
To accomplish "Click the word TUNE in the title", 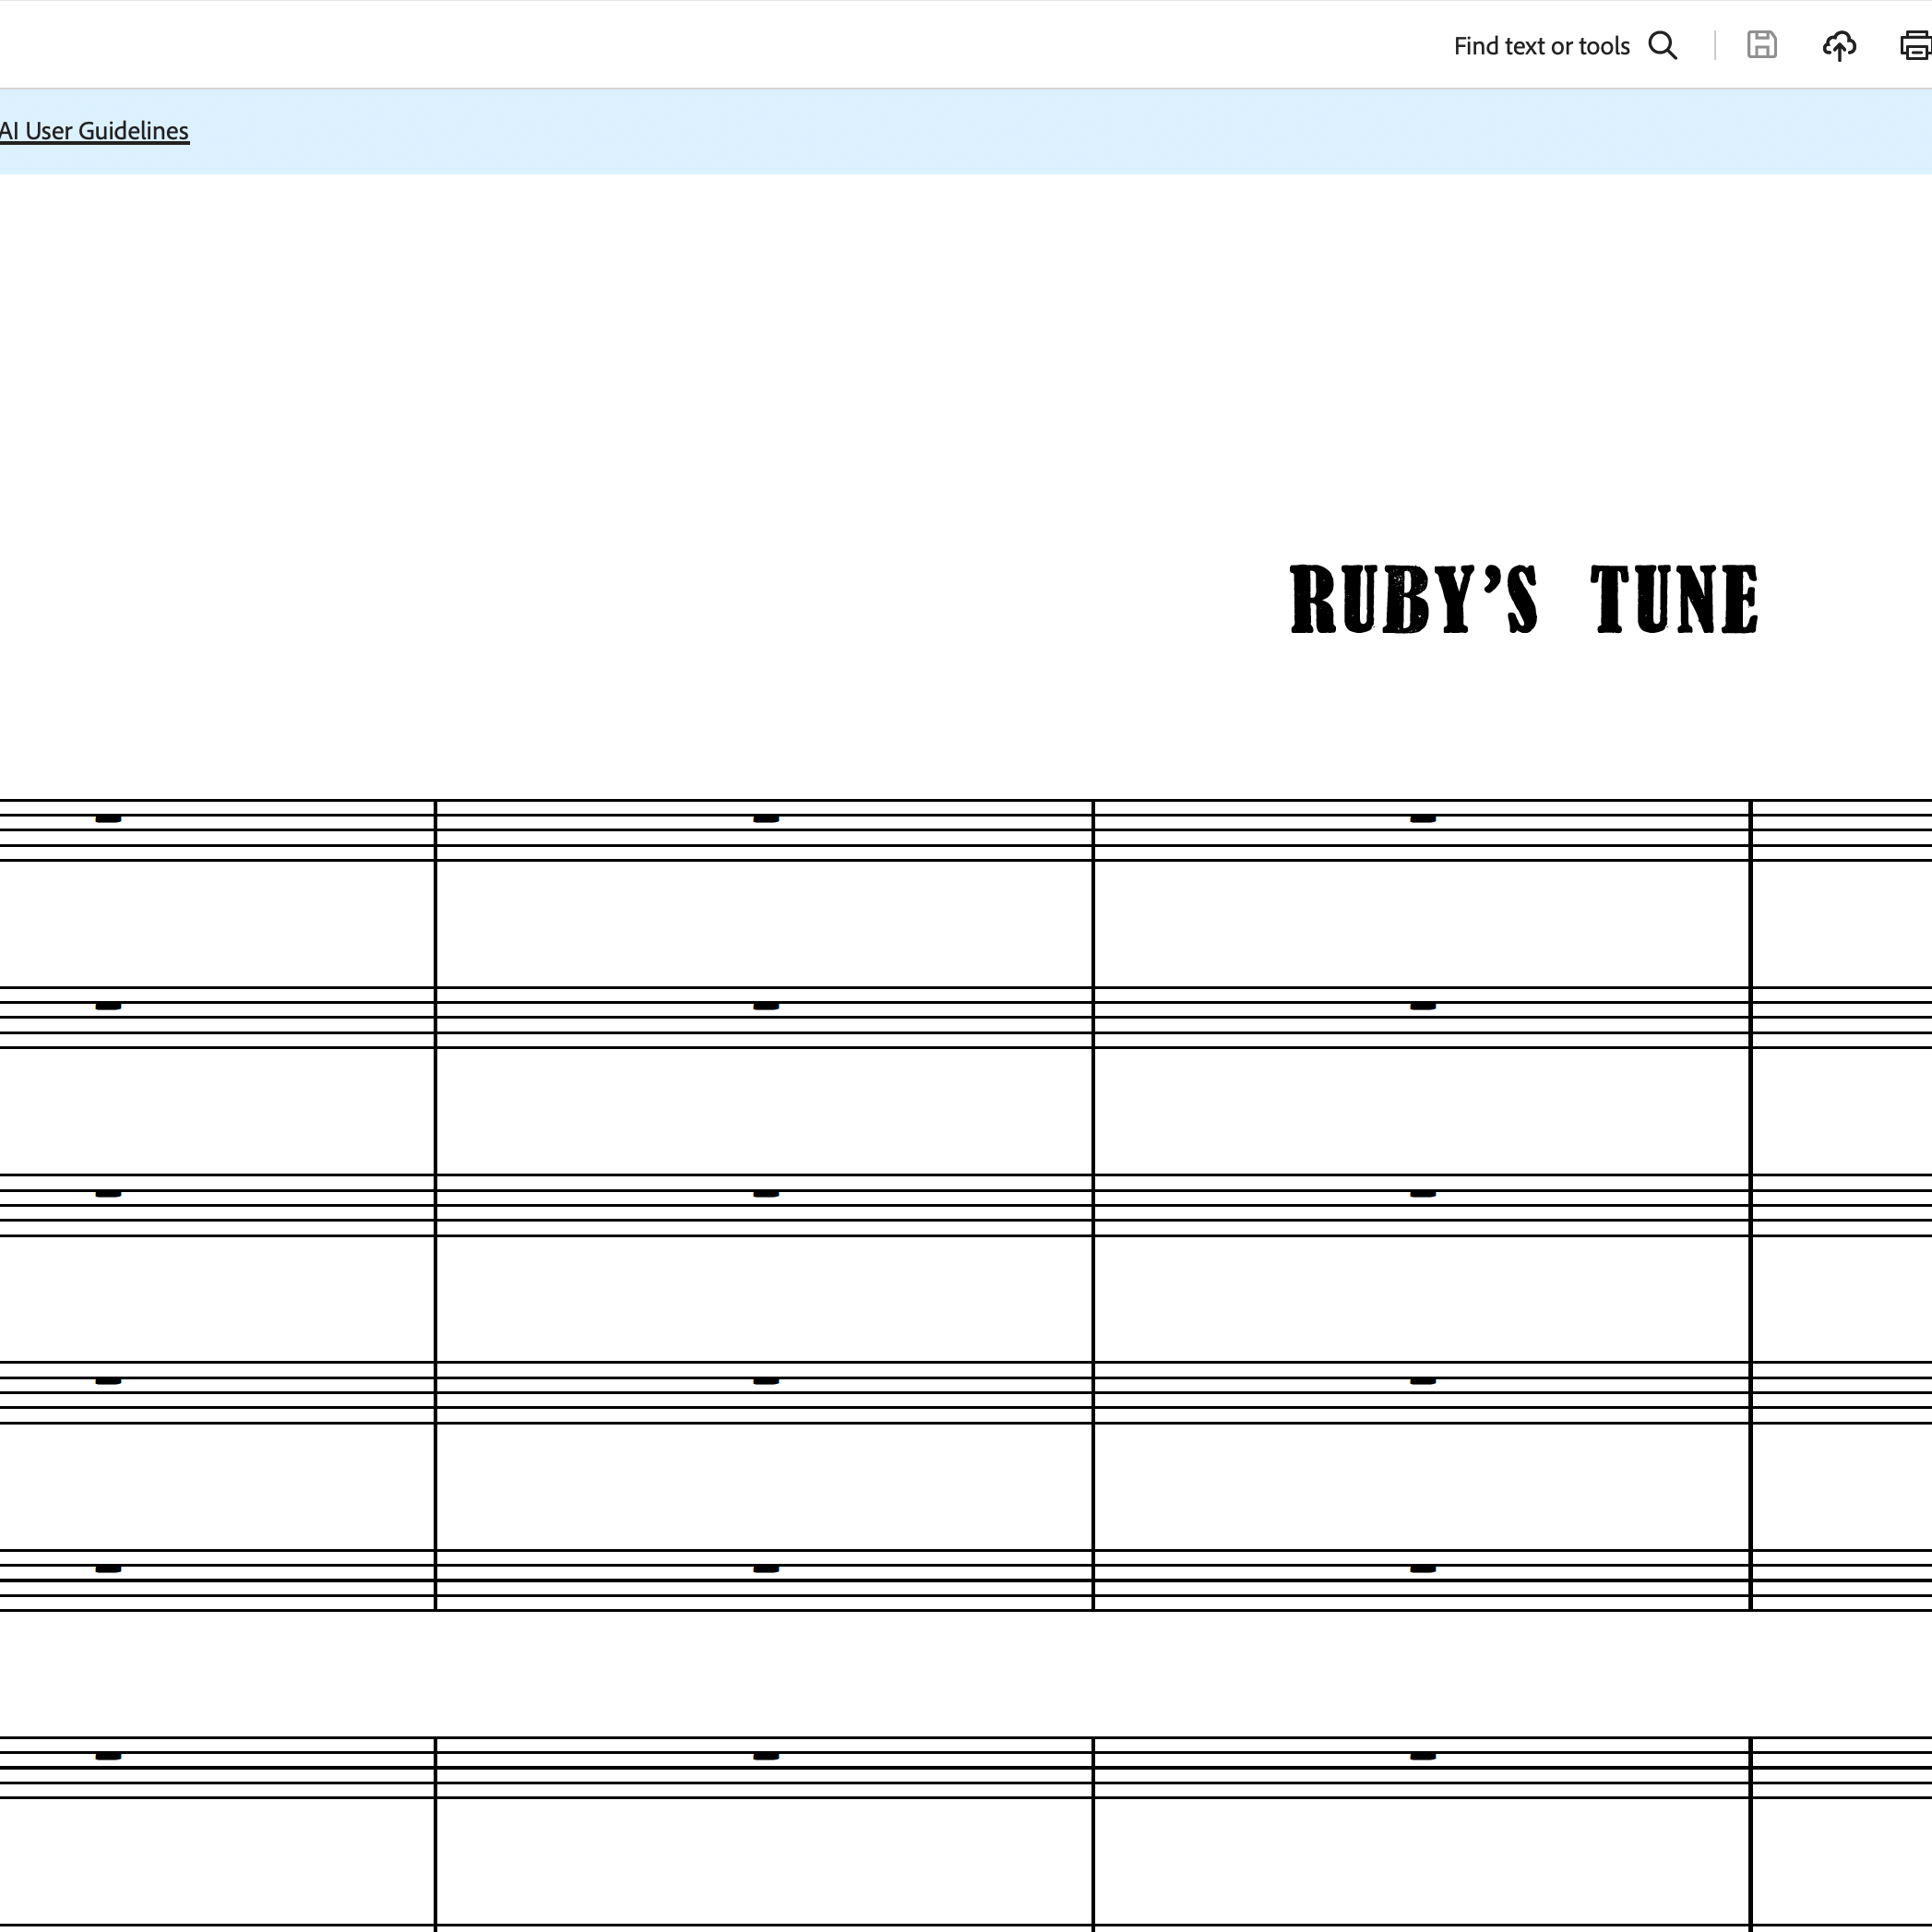I will point(1674,599).
